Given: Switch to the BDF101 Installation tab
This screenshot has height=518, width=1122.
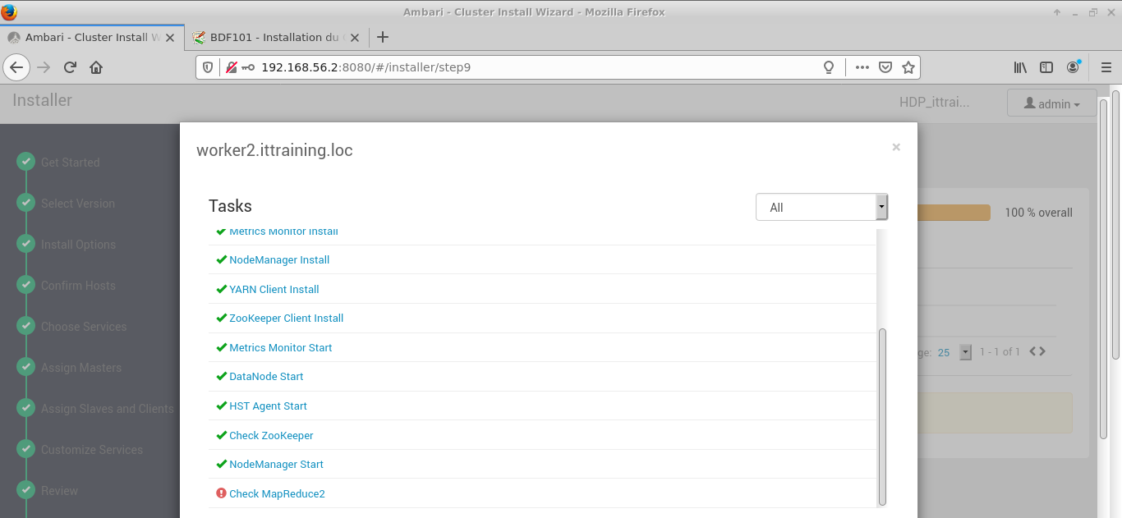Looking at the screenshot, I should click(x=269, y=37).
